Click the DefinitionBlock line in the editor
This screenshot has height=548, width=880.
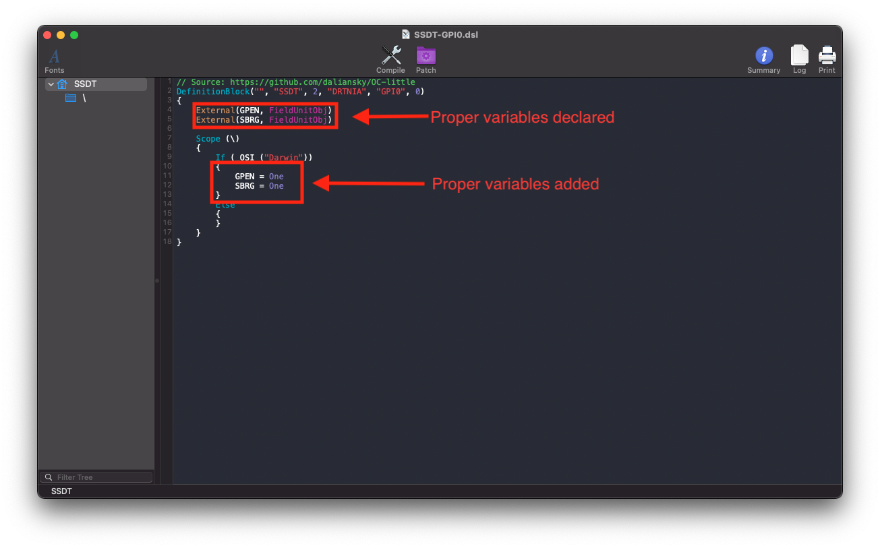(299, 92)
